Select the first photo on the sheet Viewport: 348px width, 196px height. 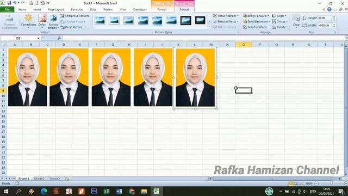pyautogui.click(x=28, y=77)
